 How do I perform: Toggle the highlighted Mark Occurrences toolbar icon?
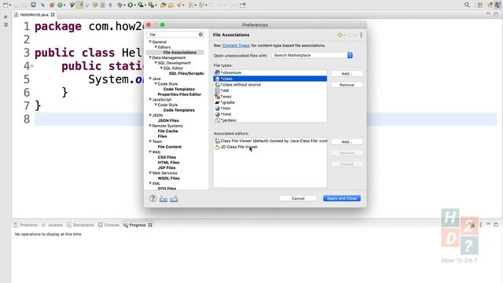(x=80, y=5)
